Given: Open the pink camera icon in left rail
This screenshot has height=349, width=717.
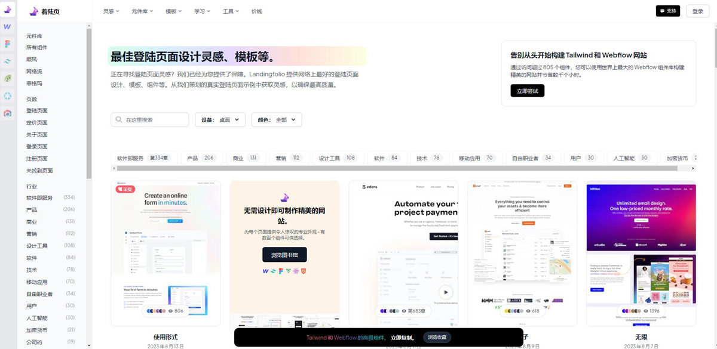Looking at the screenshot, I should [x=7, y=113].
